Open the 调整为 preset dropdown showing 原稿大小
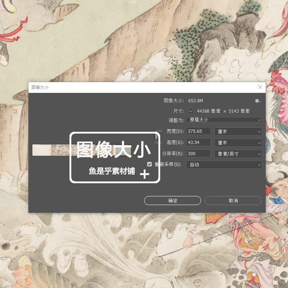 (223, 120)
